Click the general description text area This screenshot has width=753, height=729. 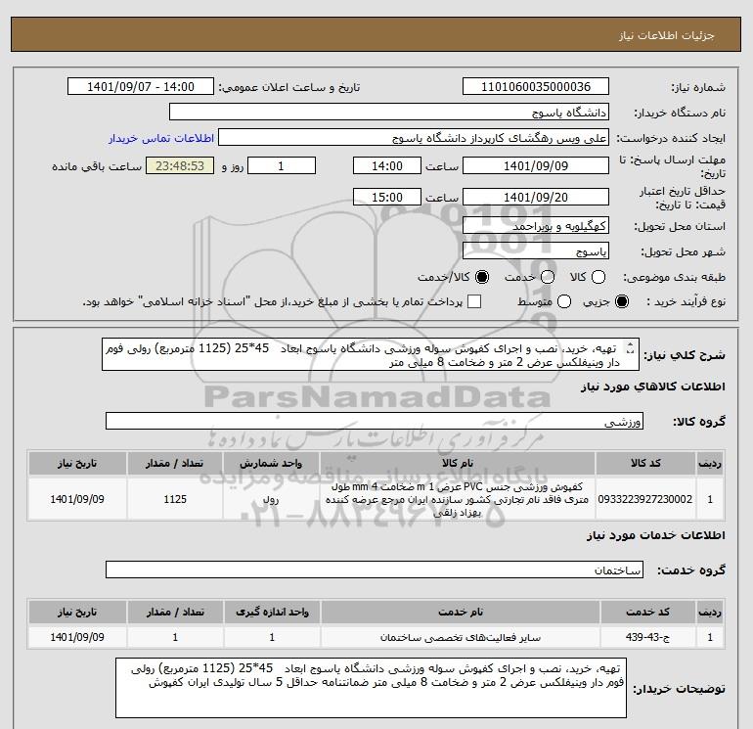(371, 354)
